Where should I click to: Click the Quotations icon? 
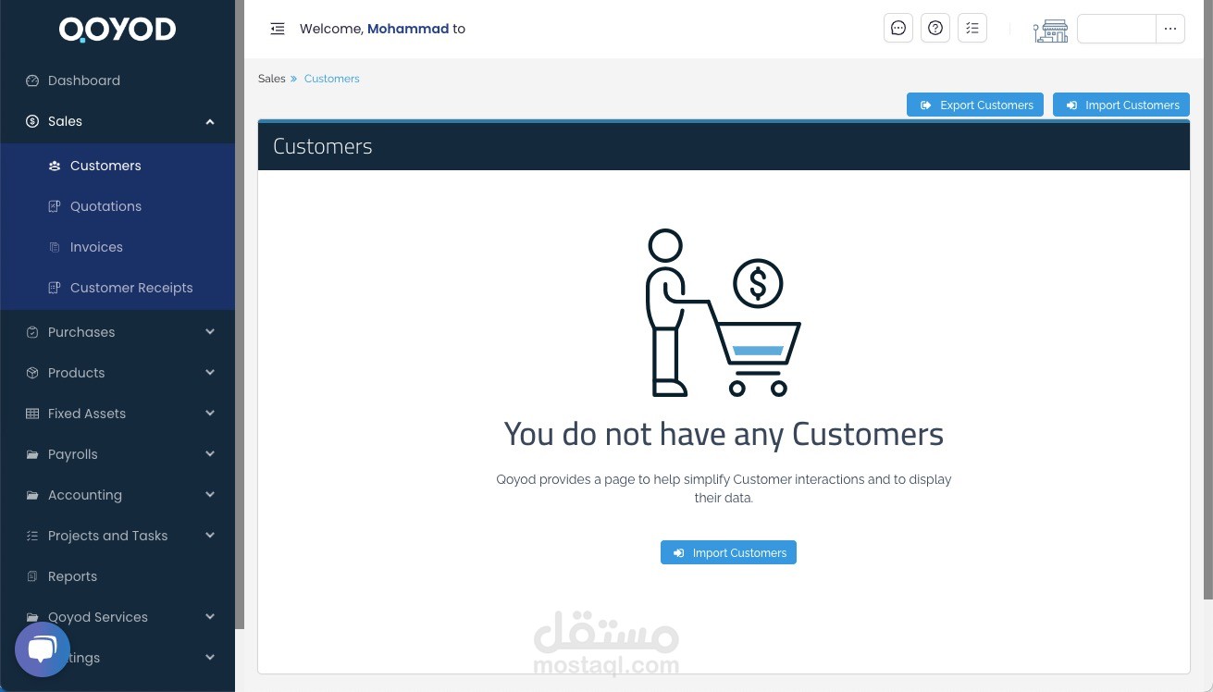coord(55,206)
